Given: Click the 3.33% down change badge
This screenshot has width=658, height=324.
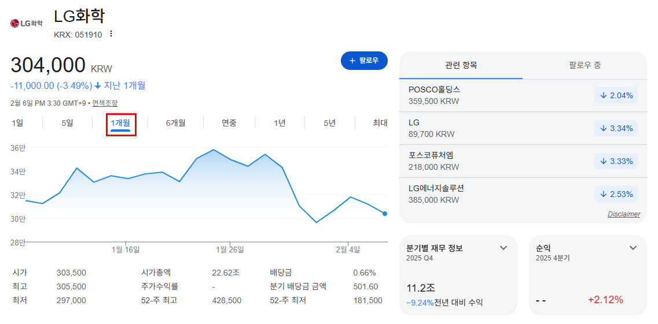Looking at the screenshot, I should (616, 162).
